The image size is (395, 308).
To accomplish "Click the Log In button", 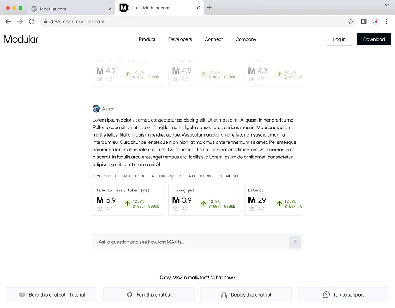I will 339,39.
